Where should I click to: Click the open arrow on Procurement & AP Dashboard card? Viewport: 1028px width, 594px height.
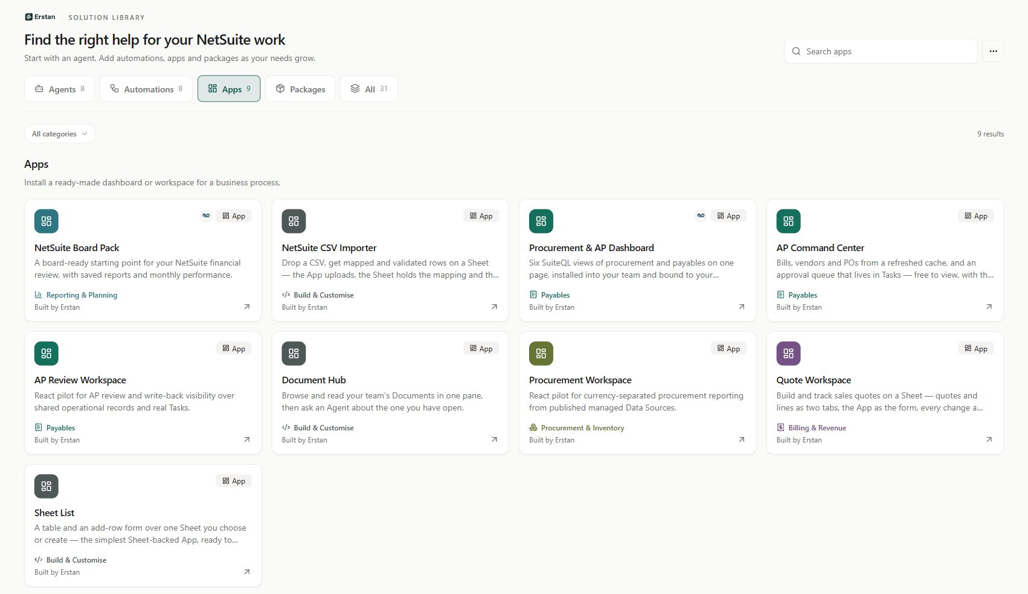click(x=741, y=307)
